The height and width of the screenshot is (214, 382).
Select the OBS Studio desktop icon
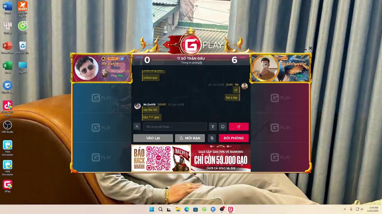point(7,127)
